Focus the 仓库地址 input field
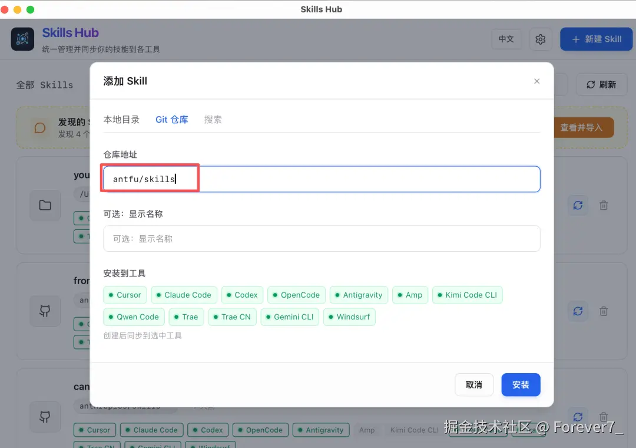The image size is (636, 448). tap(322, 179)
